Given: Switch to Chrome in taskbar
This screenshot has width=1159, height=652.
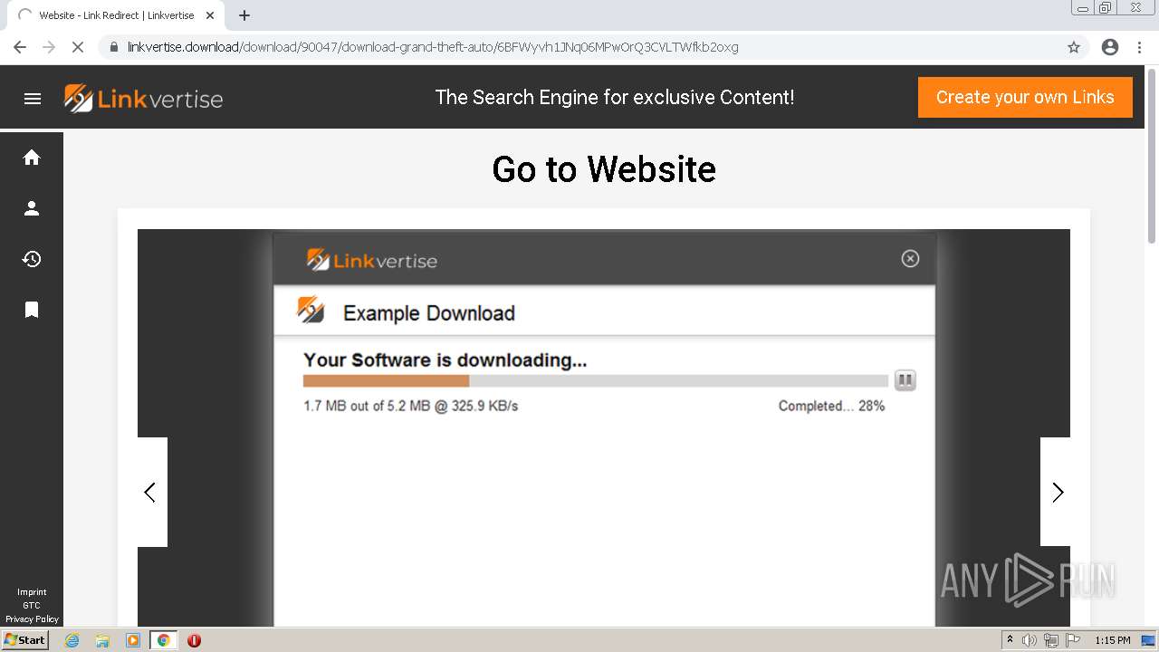Looking at the screenshot, I should [163, 640].
